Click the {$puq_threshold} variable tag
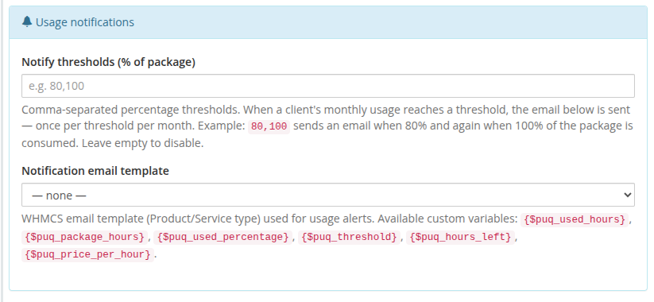 pos(349,237)
